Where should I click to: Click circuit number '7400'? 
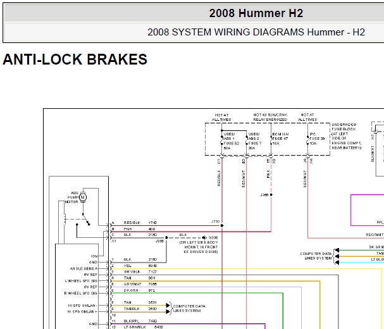(152, 321)
